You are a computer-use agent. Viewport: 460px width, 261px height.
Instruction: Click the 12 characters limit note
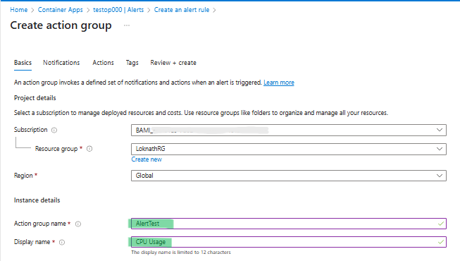(181, 253)
